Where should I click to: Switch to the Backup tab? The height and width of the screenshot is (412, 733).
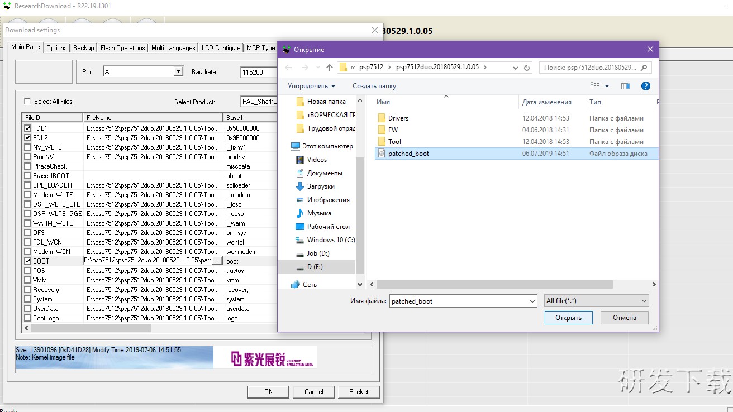point(83,48)
